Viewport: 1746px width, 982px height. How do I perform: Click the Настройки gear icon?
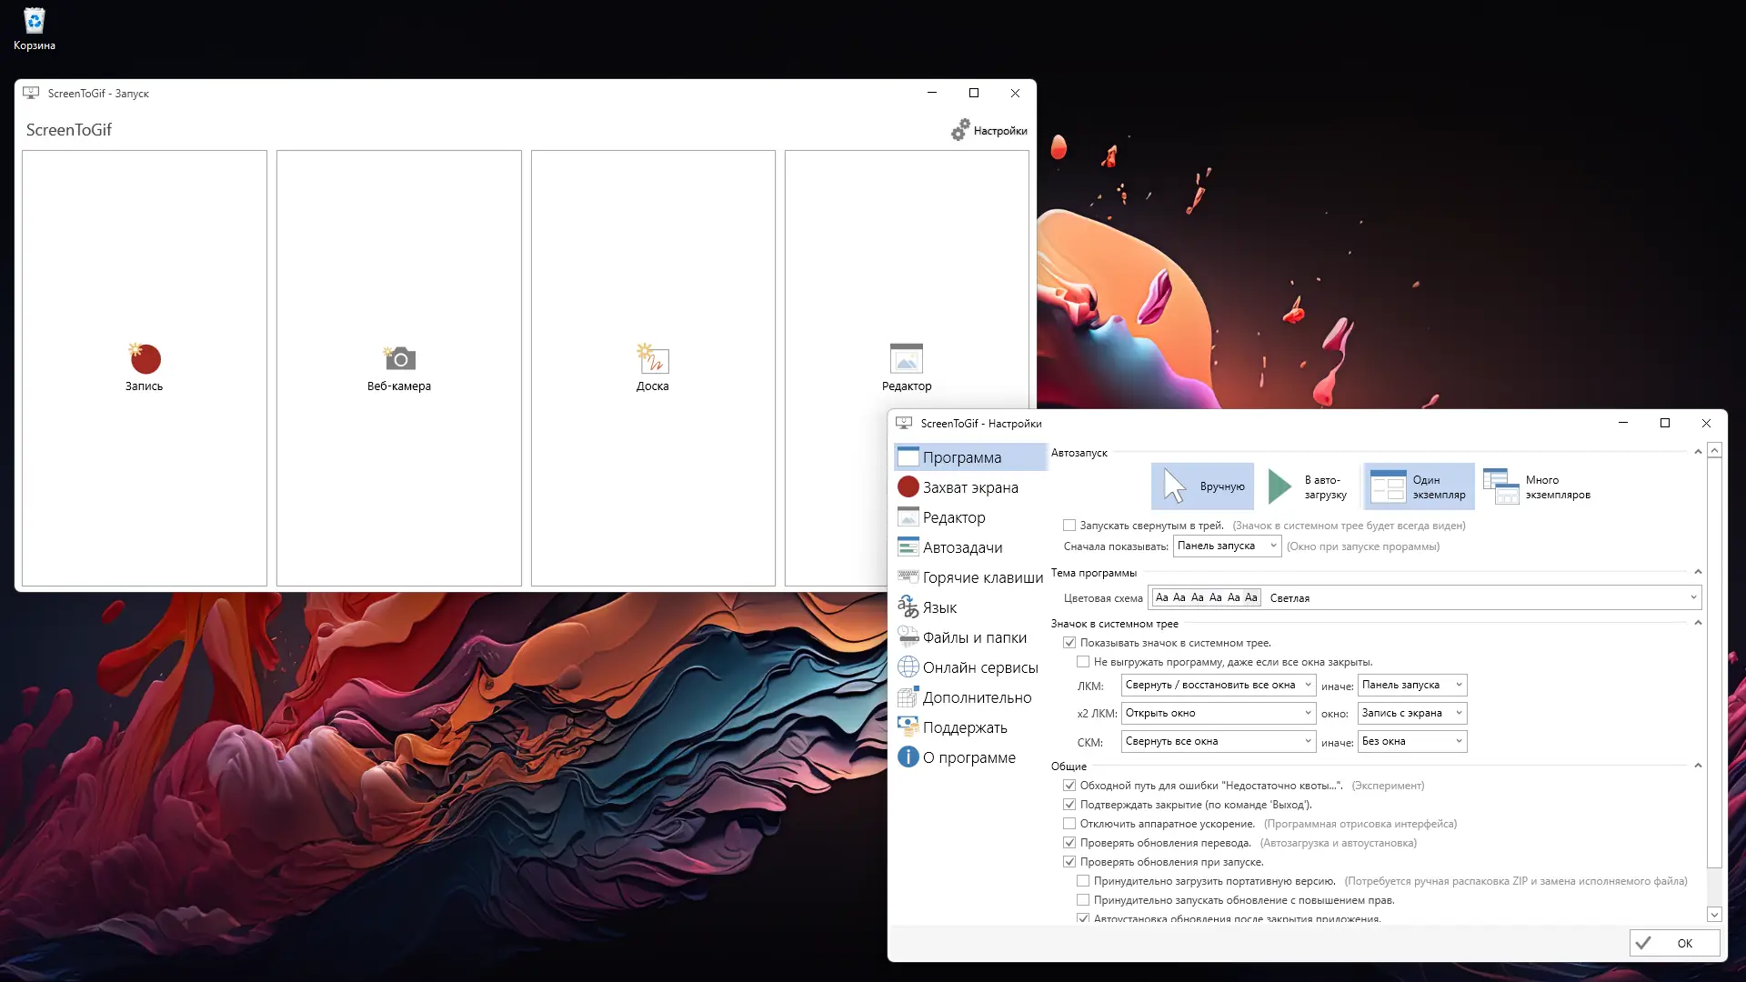click(x=961, y=130)
